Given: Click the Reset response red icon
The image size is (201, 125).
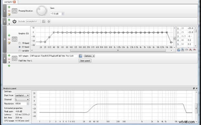Looking at the screenshot, I should pos(195,50).
